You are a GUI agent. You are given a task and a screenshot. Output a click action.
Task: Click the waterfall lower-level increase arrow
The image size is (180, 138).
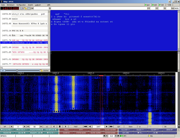tap(24, 126)
